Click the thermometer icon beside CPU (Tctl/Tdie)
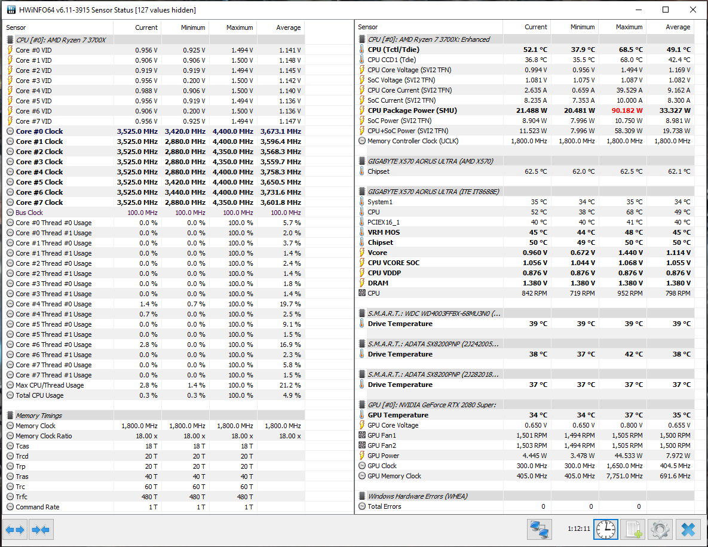 tap(361, 50)
